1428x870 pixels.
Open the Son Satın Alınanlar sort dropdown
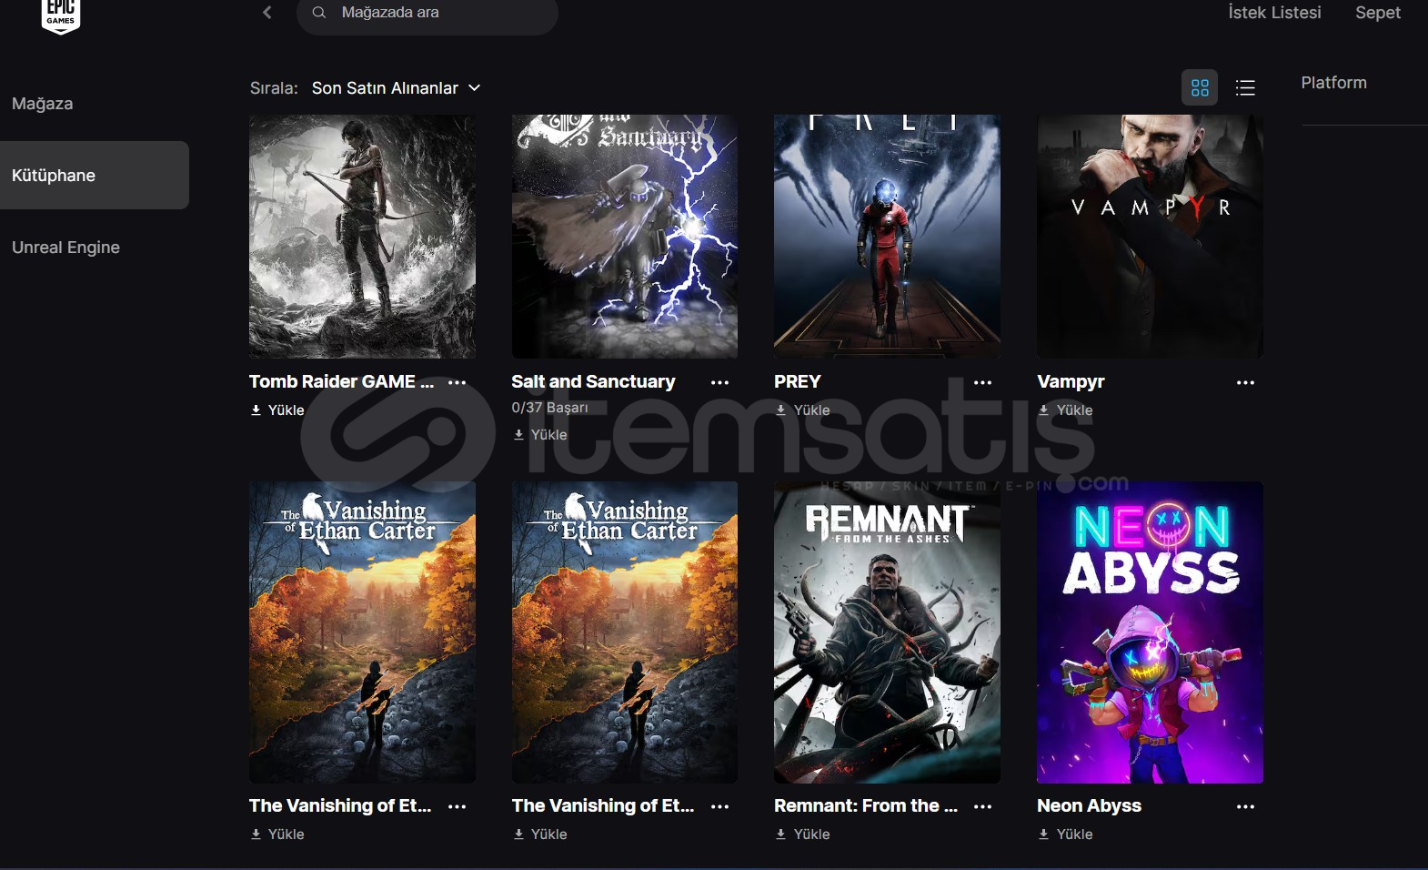(x=396, y=88)
